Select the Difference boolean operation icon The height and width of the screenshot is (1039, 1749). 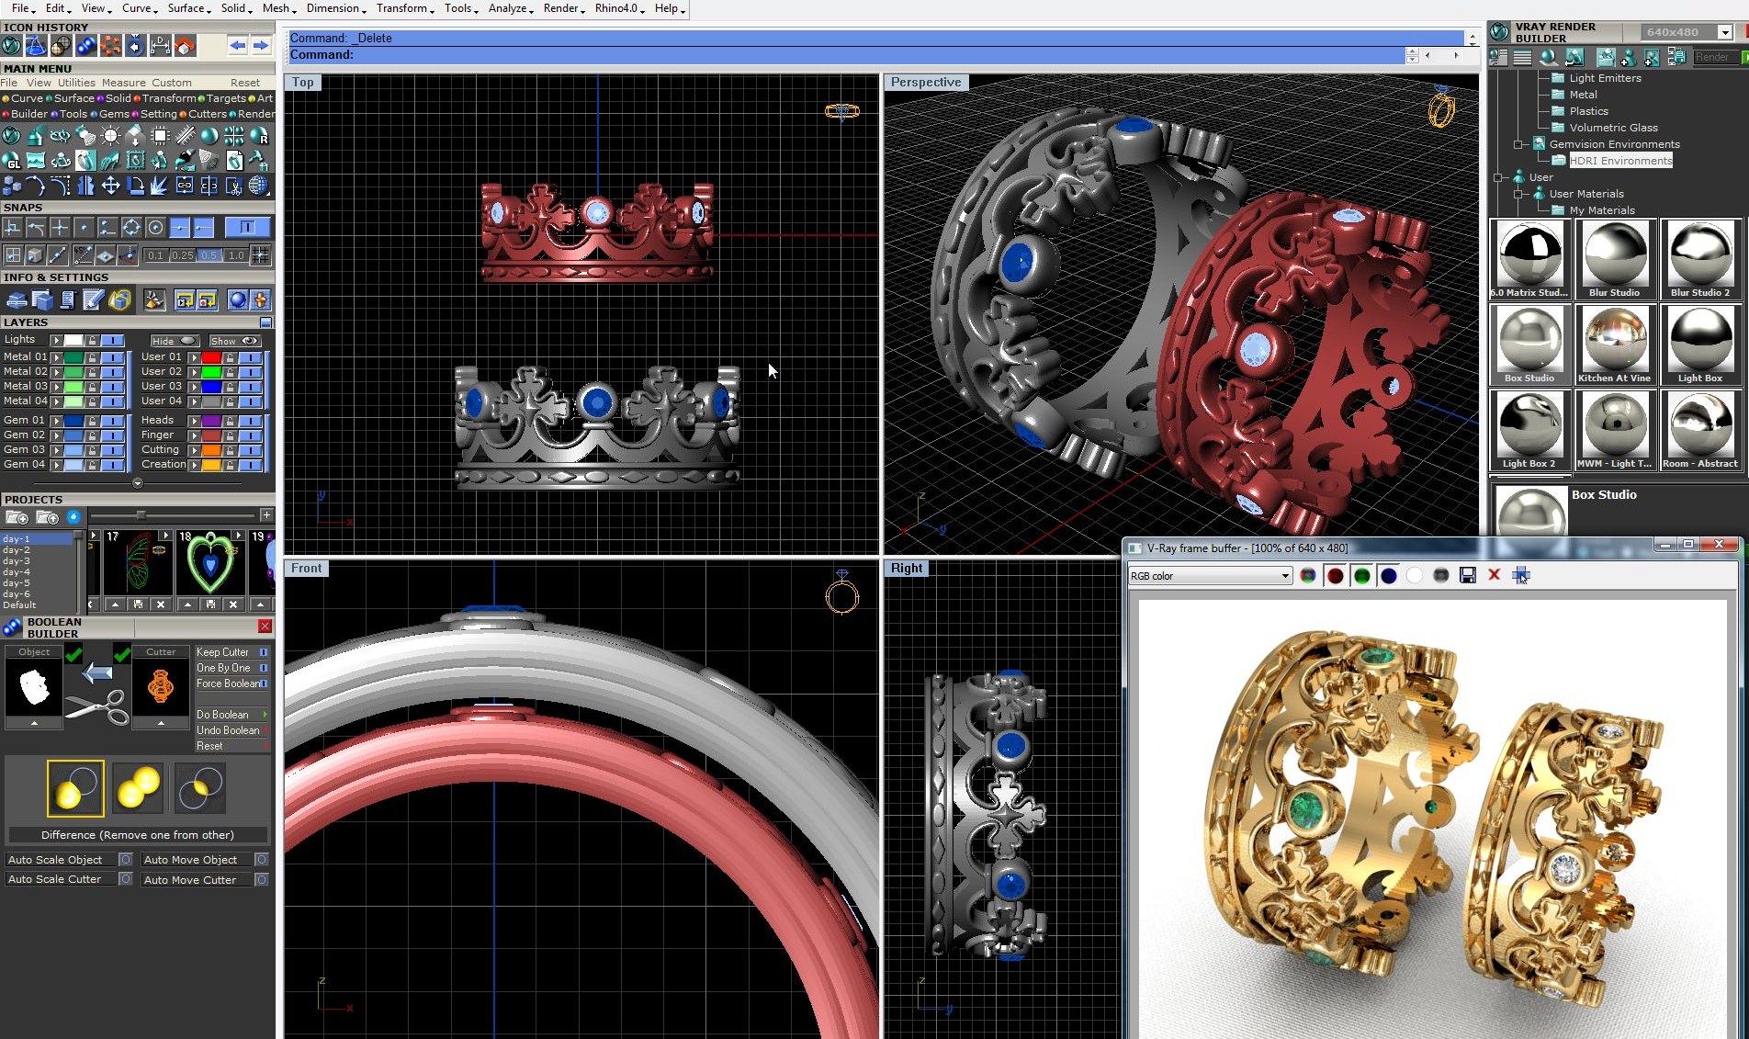[x=75, y=788]
